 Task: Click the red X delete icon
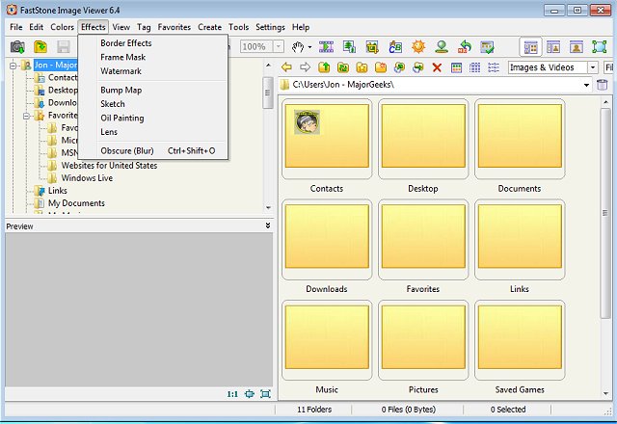pyautogui.click(x=437, y=67)
